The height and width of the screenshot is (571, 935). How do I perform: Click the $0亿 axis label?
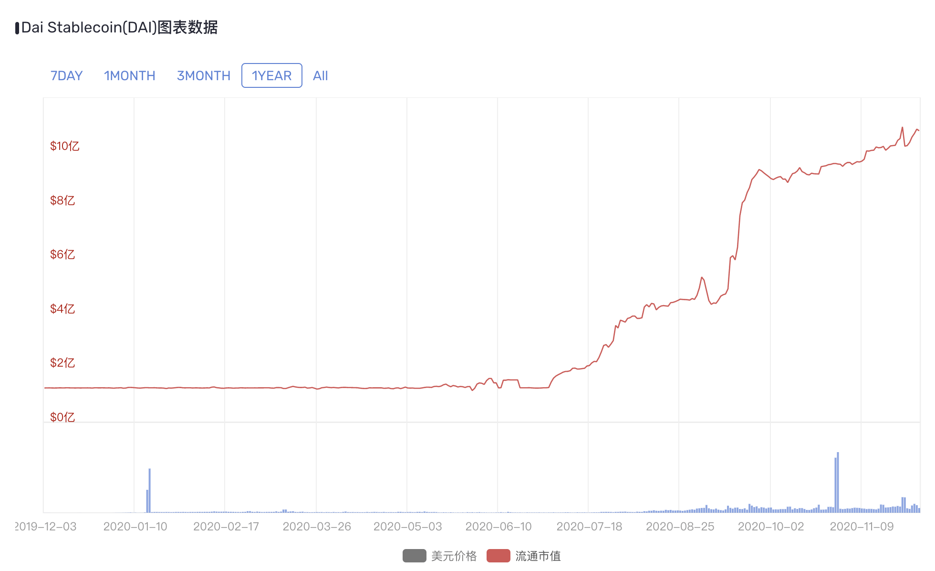(x=62, y=417)
